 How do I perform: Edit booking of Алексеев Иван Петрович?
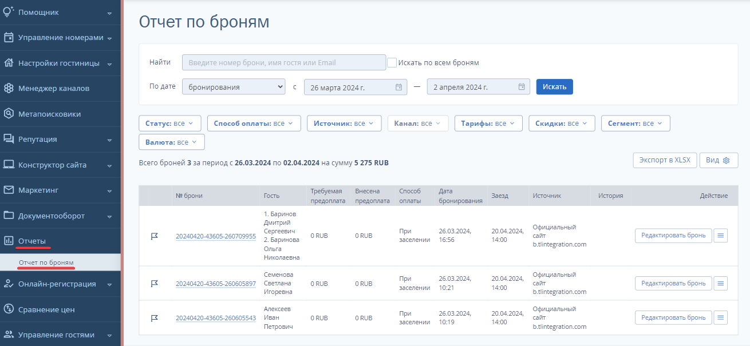click(673, 317)
